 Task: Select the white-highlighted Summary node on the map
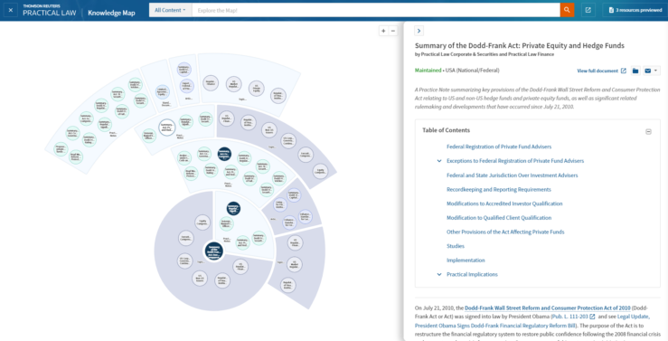click(x=166, y=127)
